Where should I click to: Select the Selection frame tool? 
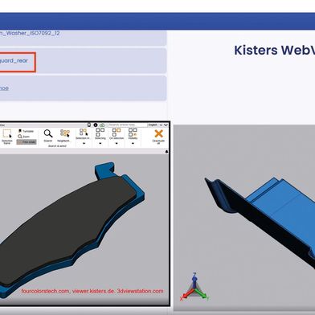pos(7,136)
